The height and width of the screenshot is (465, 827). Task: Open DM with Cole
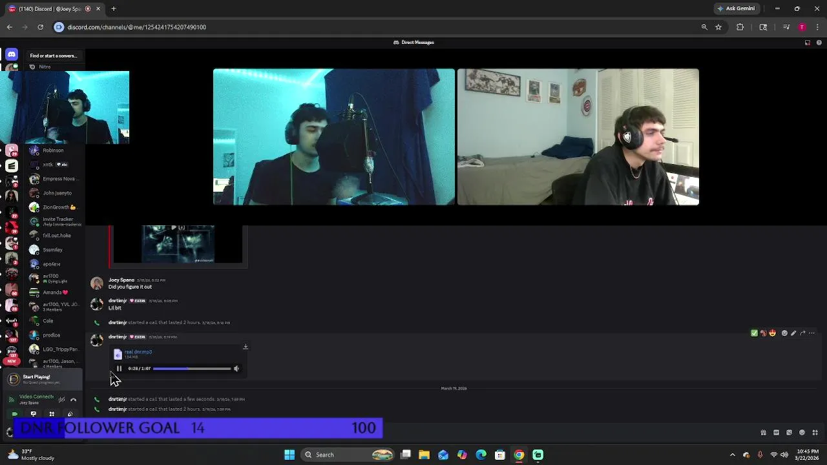click(x=54, y=321)
